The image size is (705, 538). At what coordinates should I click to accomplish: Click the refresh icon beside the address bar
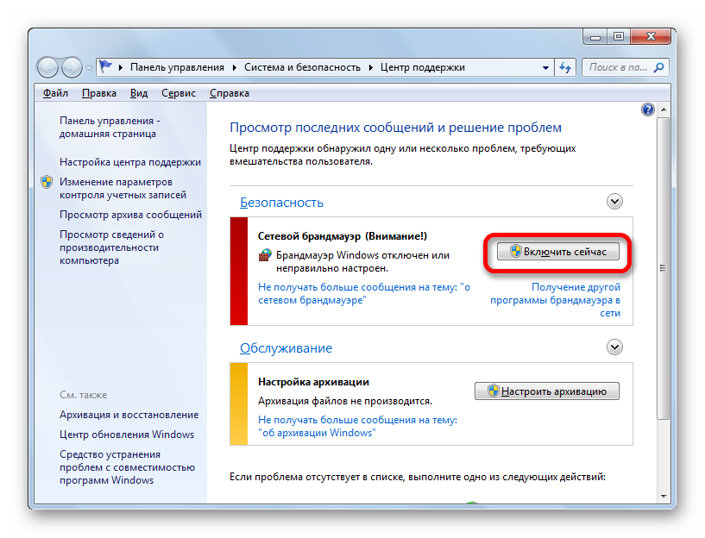(x=566, y=67)
